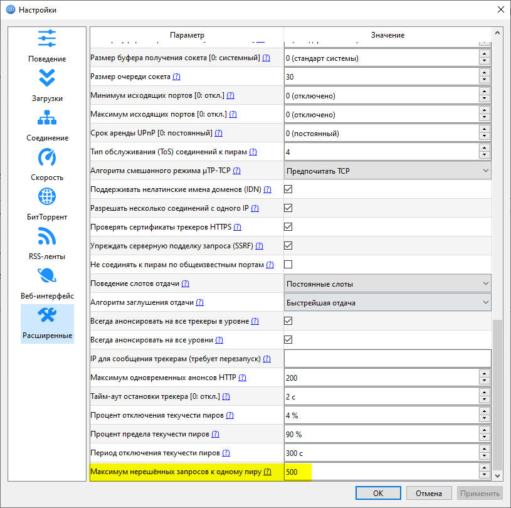Select the Расширенные tools icon
Screen dimensions: 511x508
[x=47, y=315]
